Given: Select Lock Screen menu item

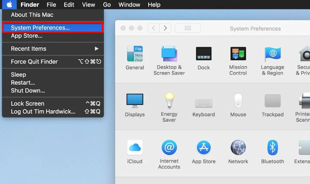Looking at the screenshot, I should pos(53,103).
